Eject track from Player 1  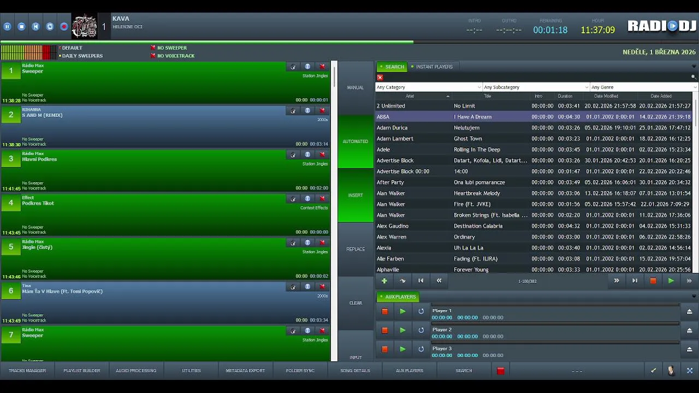click(689, 311)
